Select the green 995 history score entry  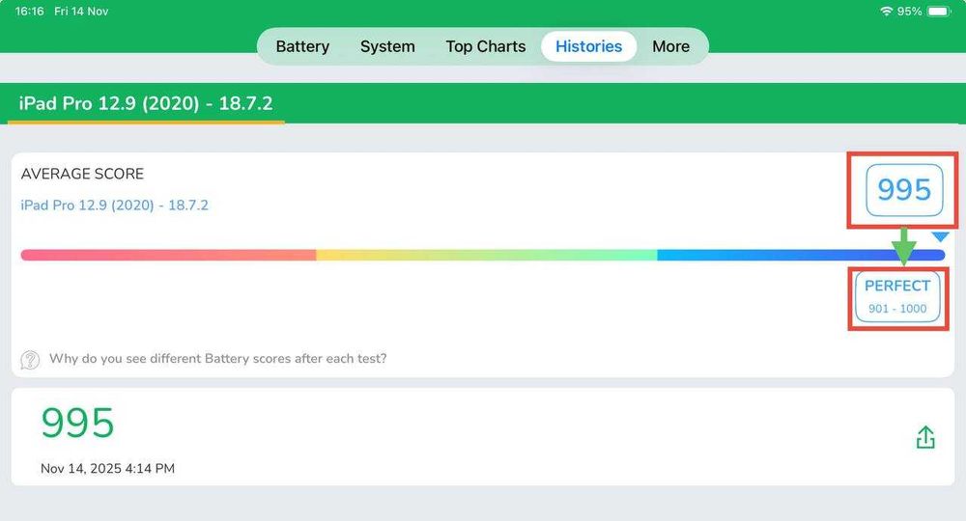pyautogui.click(x=77, y=423)
